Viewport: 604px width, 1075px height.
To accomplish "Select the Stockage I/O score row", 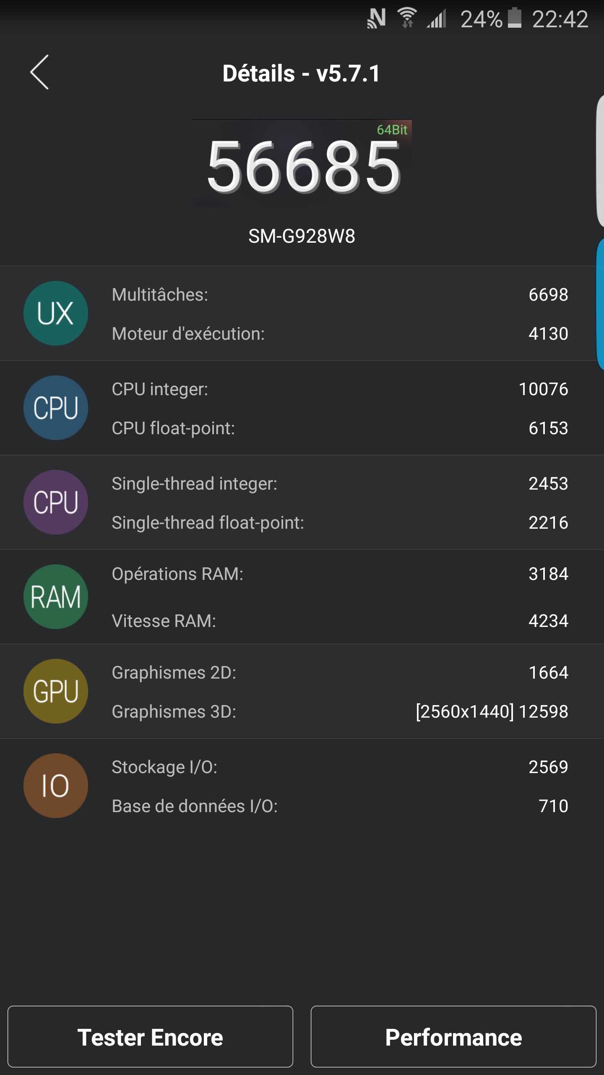I will coord(340,767).
